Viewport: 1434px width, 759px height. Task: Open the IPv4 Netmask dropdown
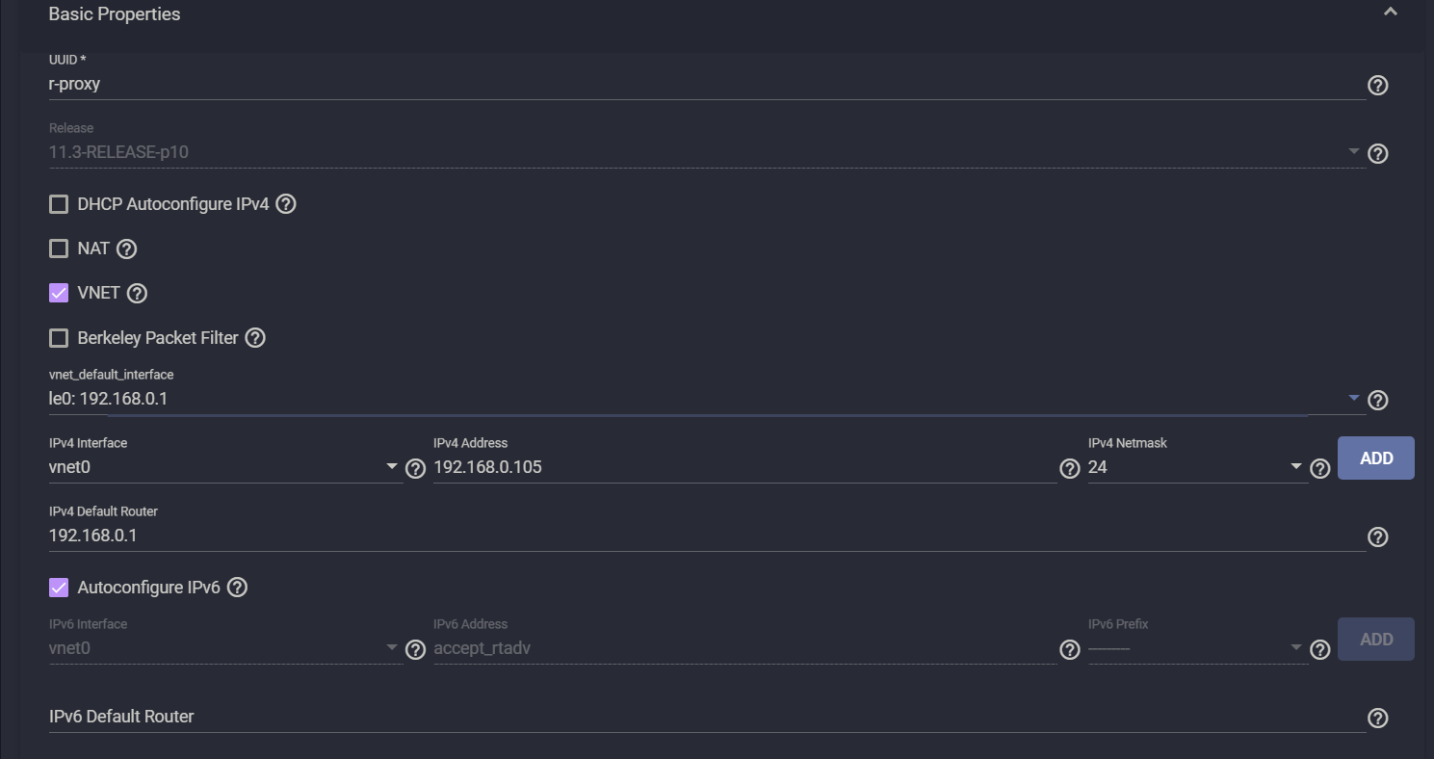pos(1295,467)
